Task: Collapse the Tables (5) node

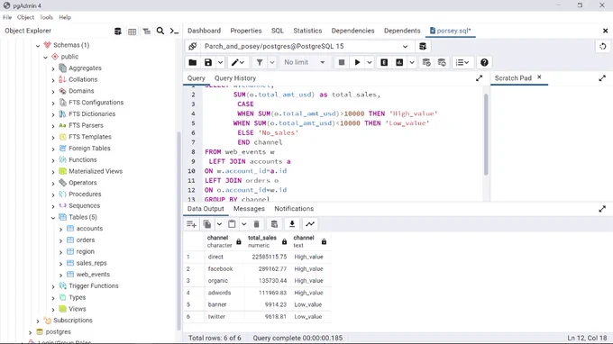Action: 53,218
